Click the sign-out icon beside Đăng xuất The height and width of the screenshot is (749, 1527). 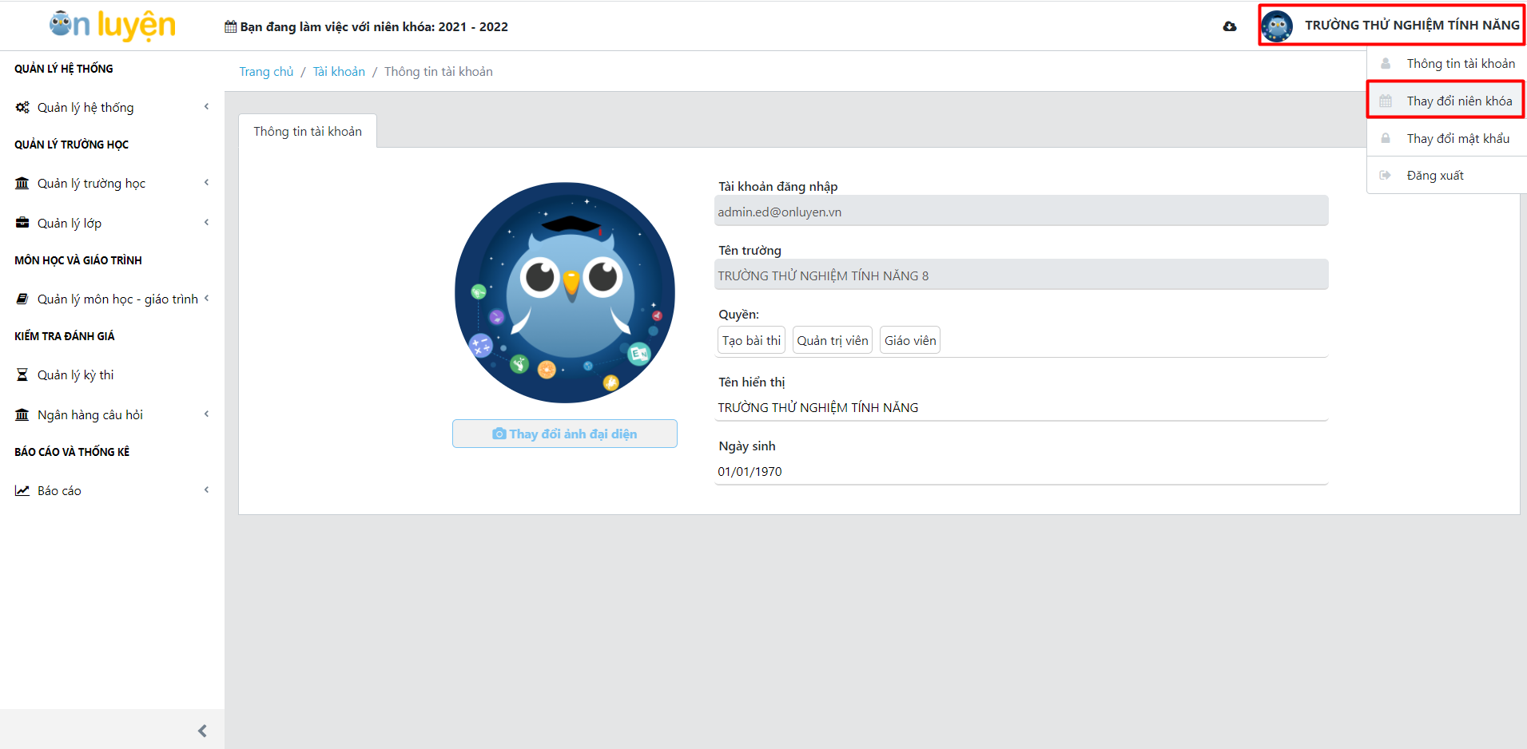pos(1386,175)
